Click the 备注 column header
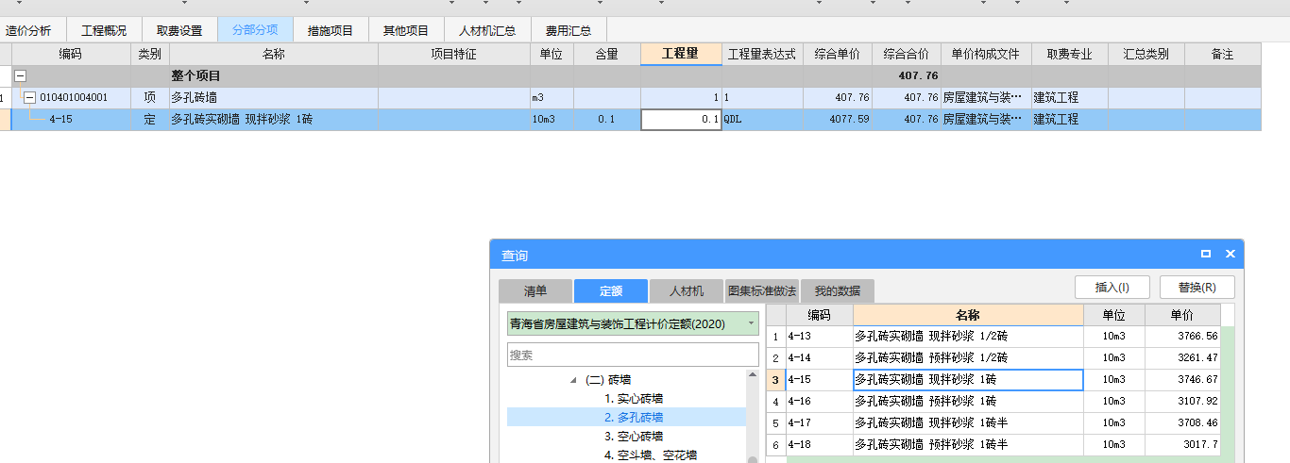Image resolution: width=1290 pixels, height=463 pixels. [x=1223, y=54]
